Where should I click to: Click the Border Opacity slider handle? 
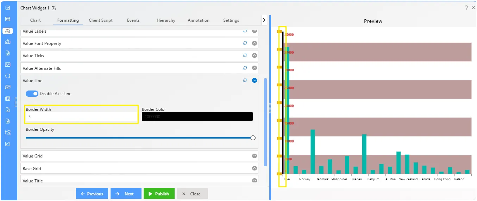[x=253, y=138]
